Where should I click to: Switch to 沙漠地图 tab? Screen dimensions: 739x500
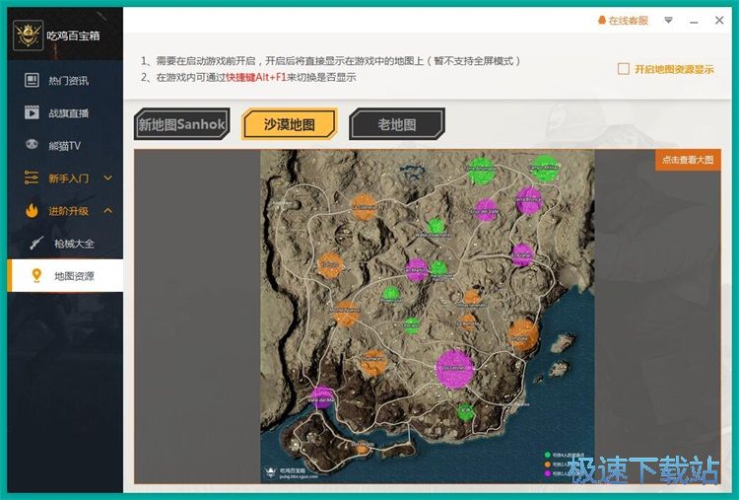pyautogui.click(x=290, y=124)
